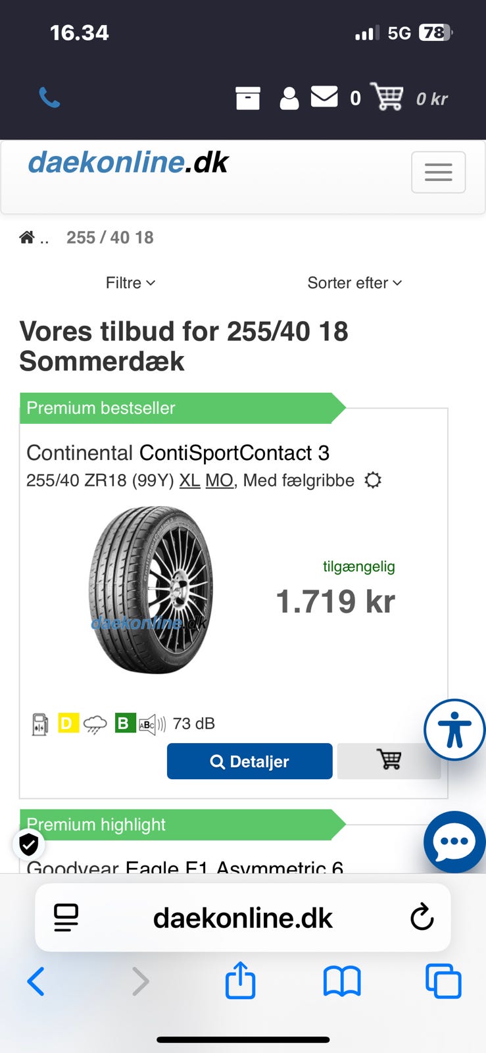Add Continental tire to cart

[389, 760]
